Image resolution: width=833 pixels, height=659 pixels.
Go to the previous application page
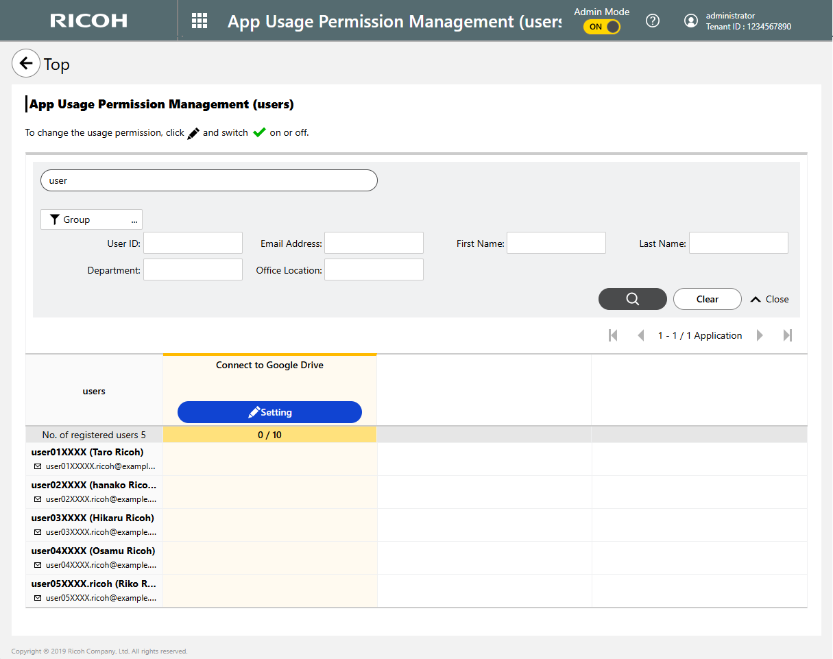(x=641, y=335)
